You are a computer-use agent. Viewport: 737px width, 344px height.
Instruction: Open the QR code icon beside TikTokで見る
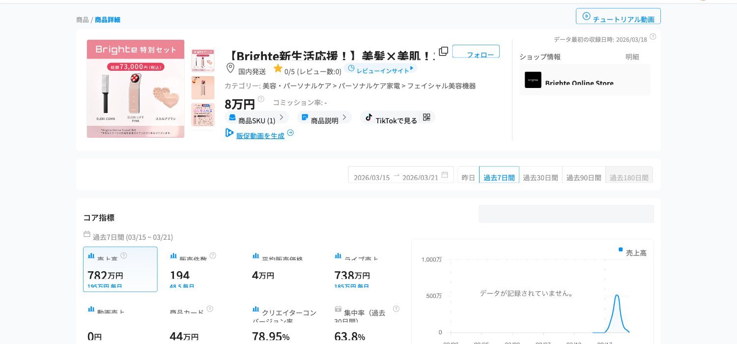pyautogui.click(x=426, y=117)
